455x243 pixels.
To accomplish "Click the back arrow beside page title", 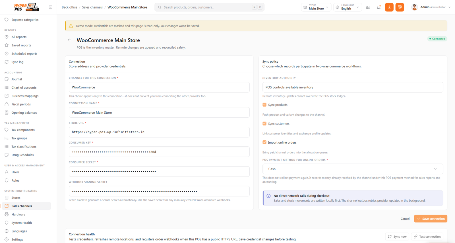I will [x=69, y=40].
